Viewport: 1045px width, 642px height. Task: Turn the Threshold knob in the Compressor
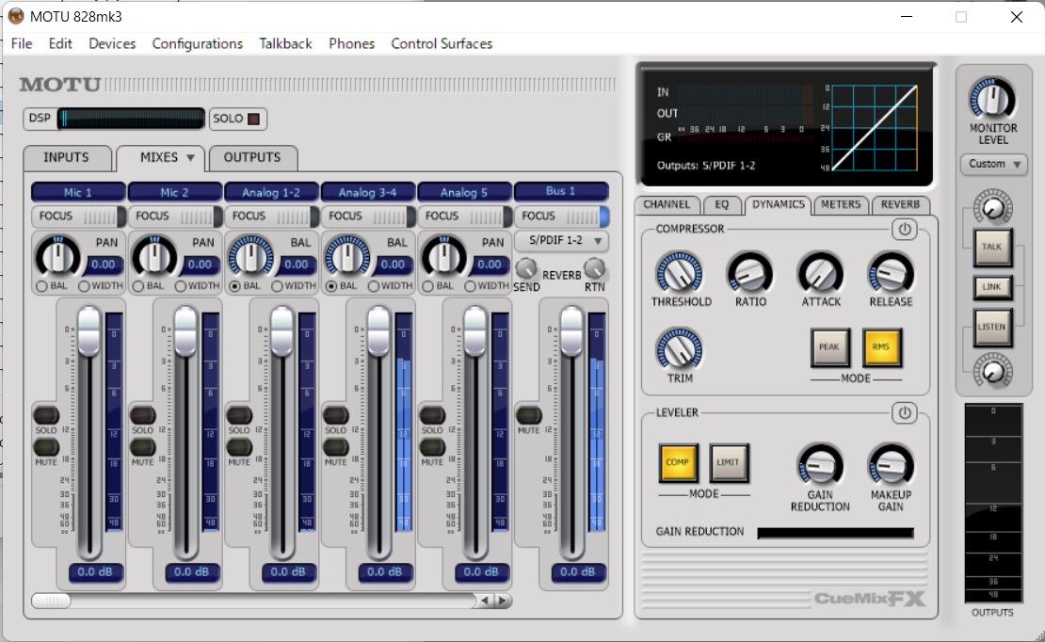point(680,274)
